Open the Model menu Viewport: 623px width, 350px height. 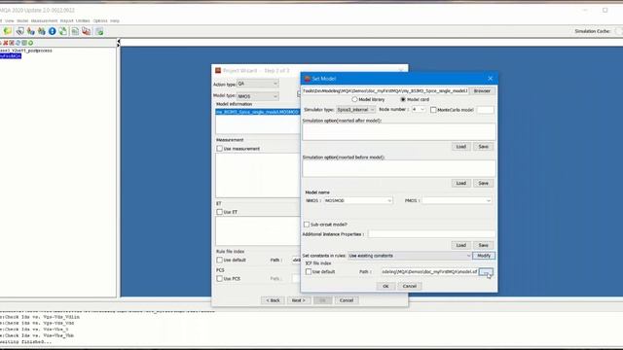click(x=22, y=20)
